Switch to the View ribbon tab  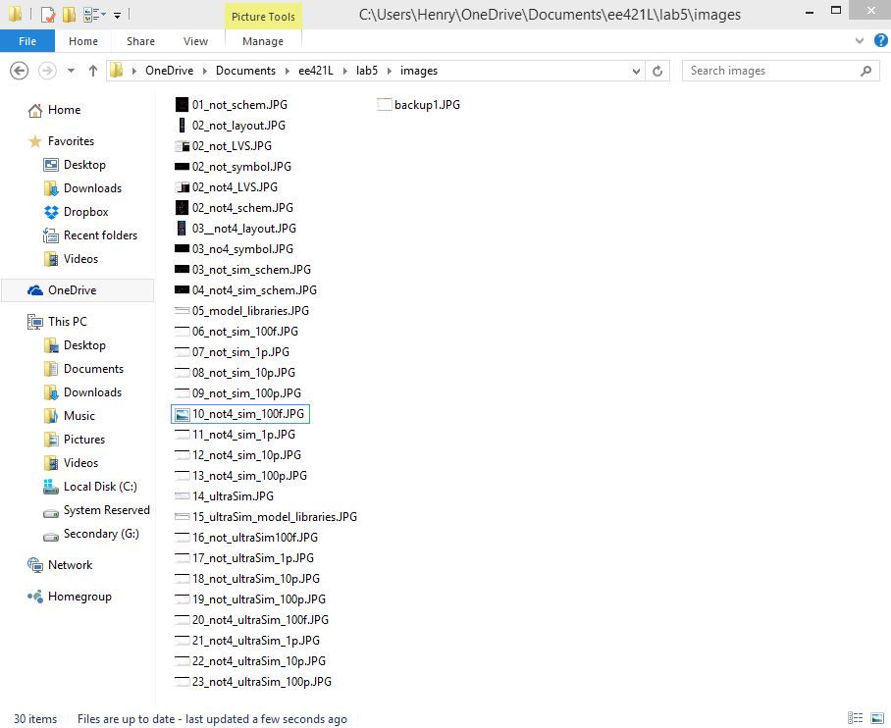[x=195, y=41]
